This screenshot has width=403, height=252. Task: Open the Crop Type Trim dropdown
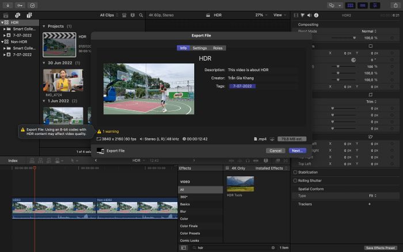click(x=371, y=102)
